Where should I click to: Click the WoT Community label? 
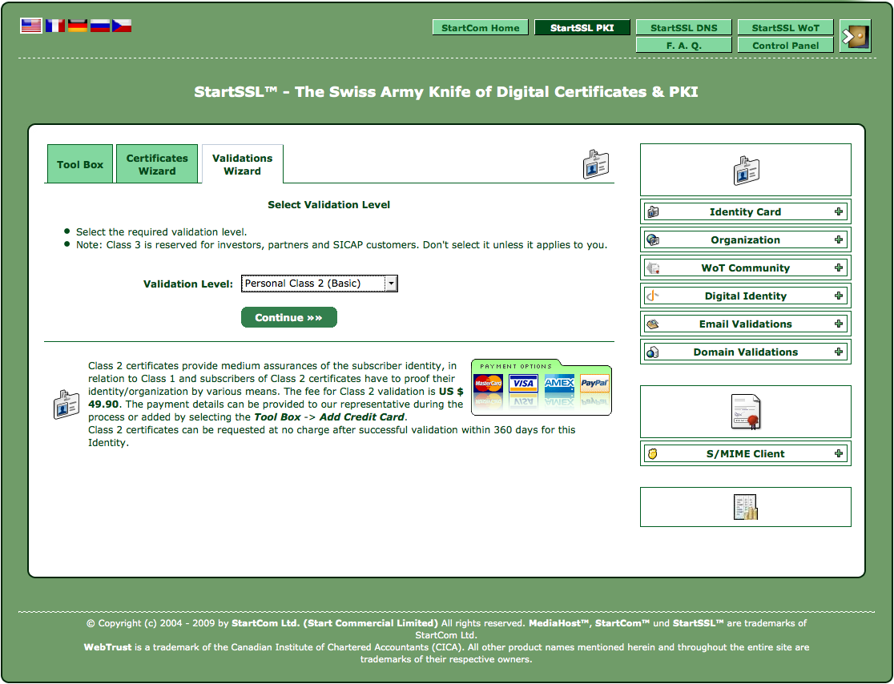pyautogui.click(x=745, y=268)
